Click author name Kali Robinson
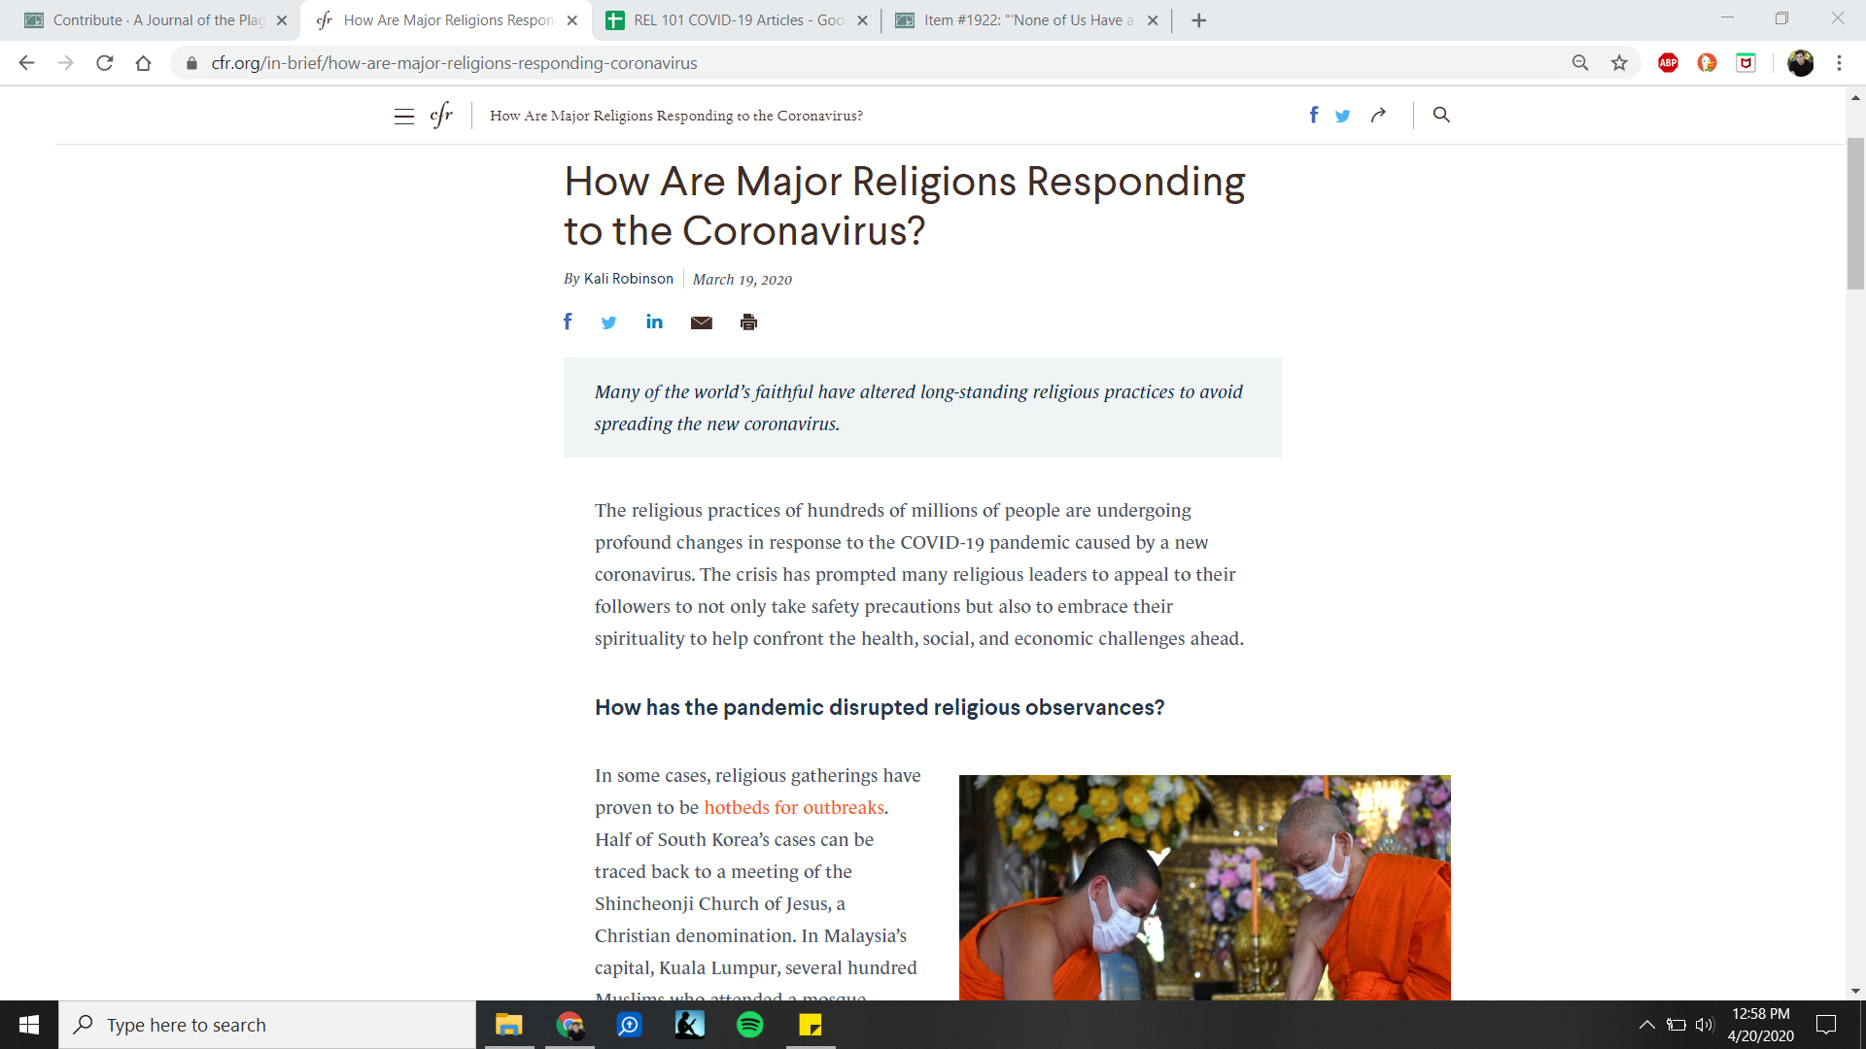This screenshot has height=1049, width=1866. [628, 279]
